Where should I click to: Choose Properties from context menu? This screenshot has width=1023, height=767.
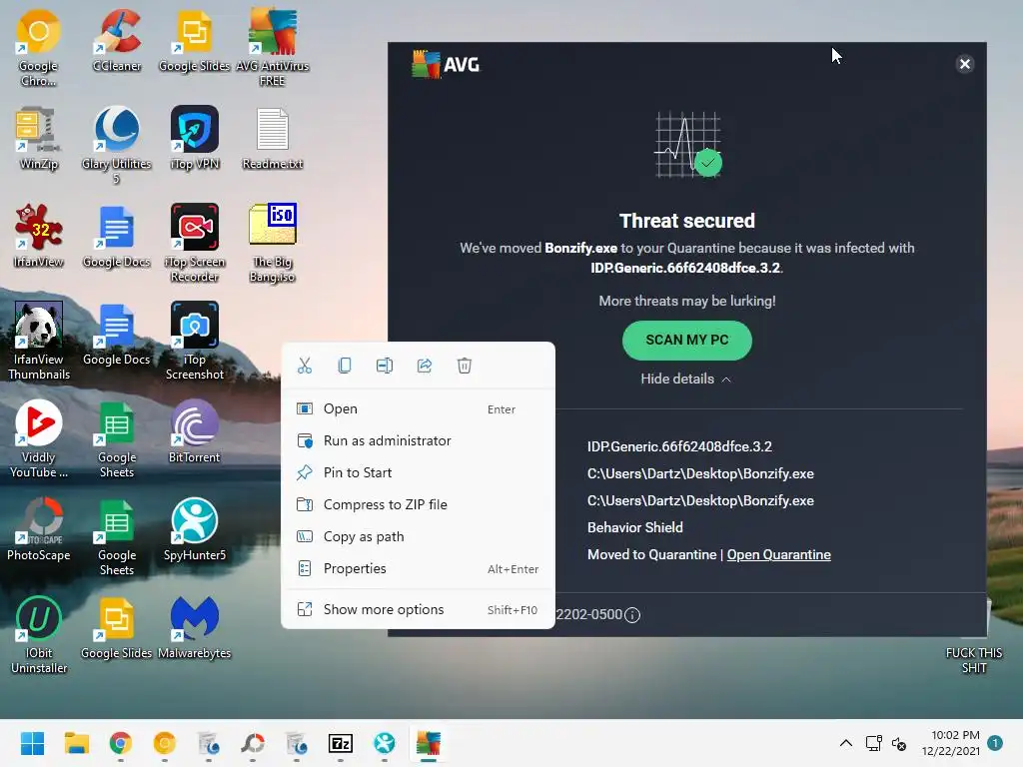click(418, 568)
